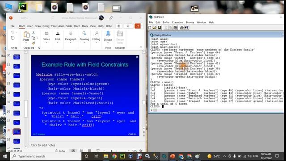Expand the Paragraph group dropdown
286x161 pixels.
(71, 42)
